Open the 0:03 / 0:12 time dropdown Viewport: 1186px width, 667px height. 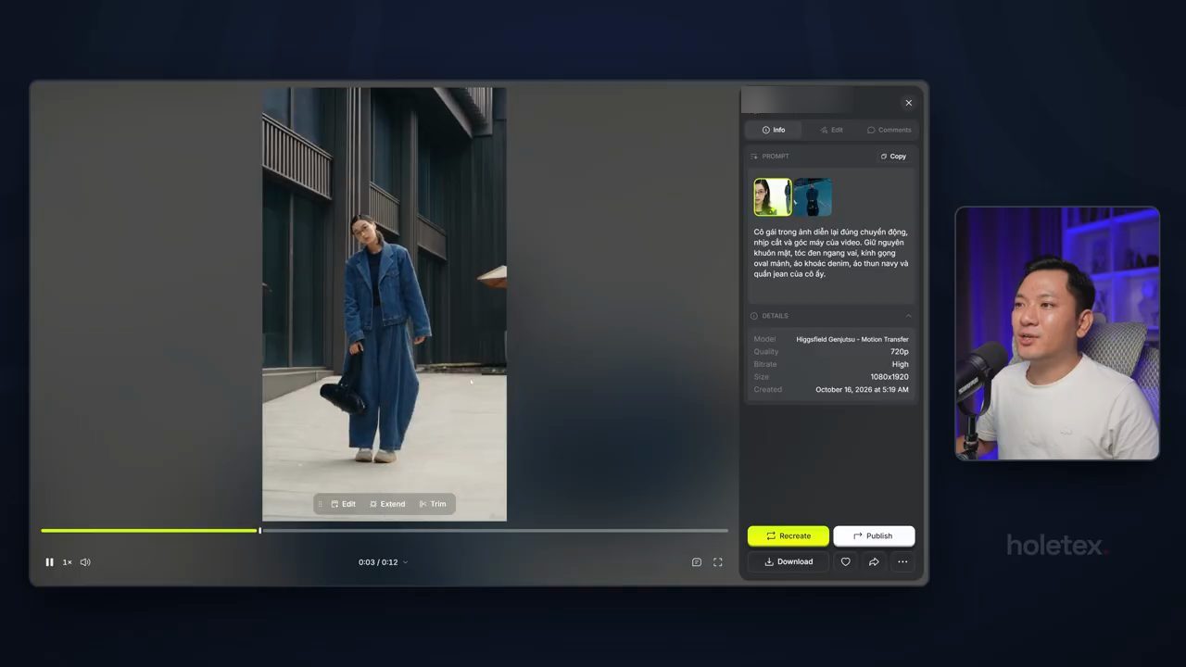[384, 562]
